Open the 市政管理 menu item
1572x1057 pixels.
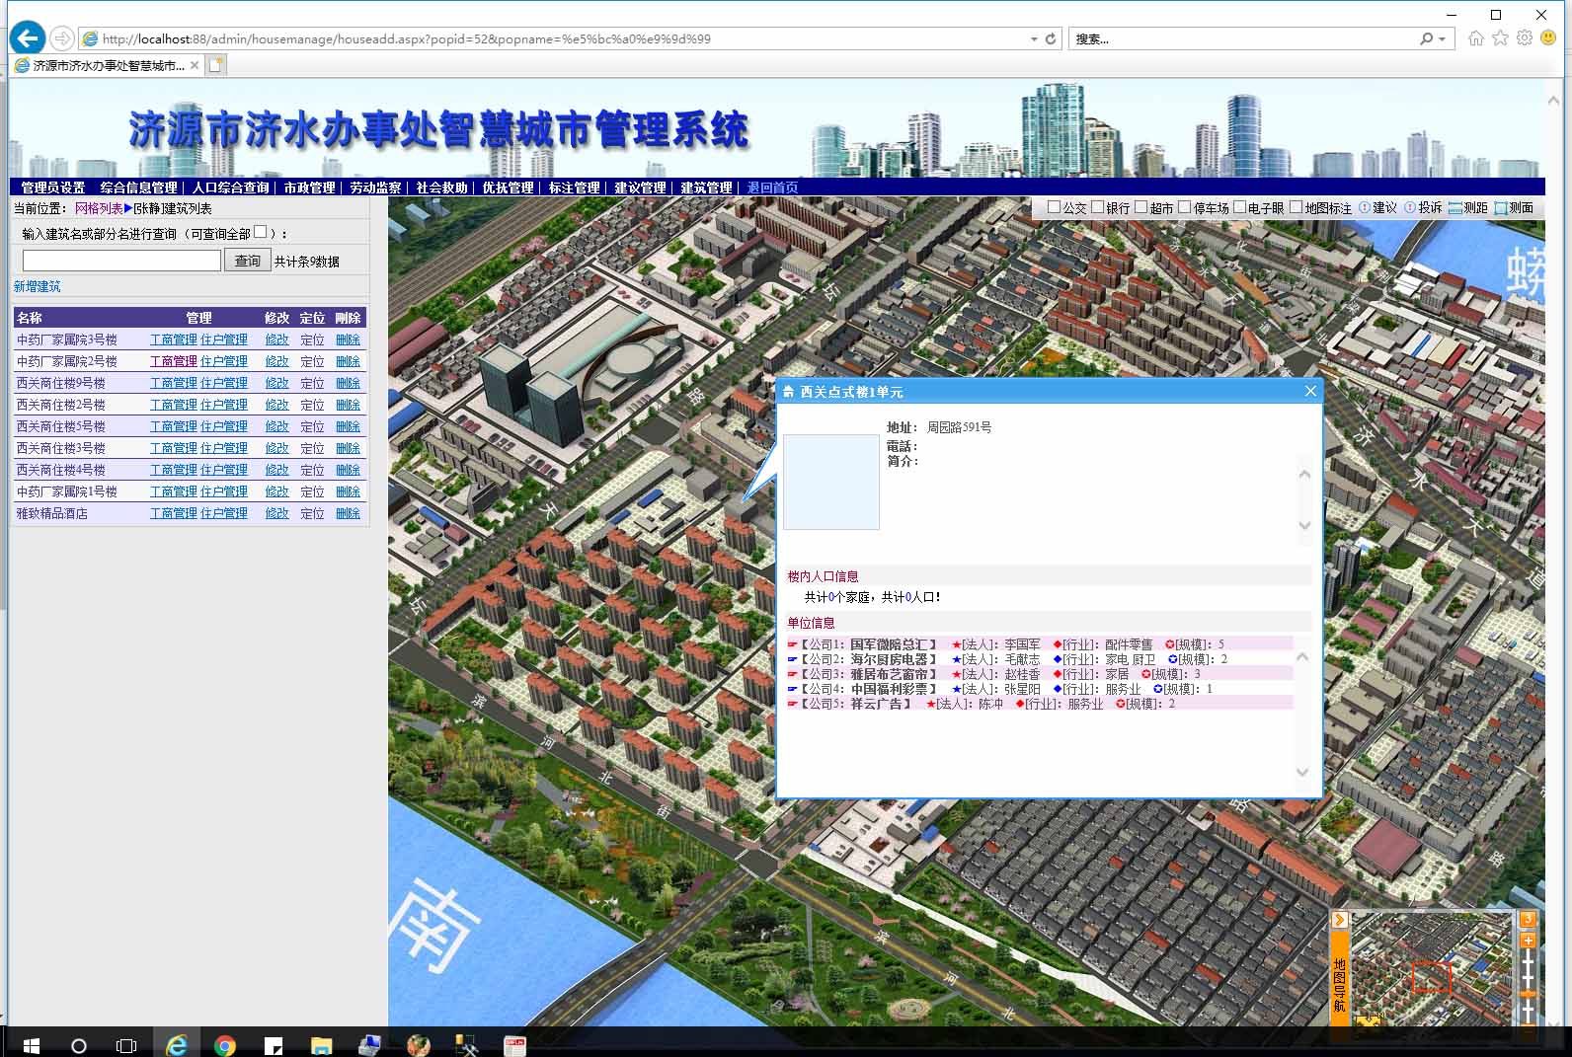click(x=309, y=188)
